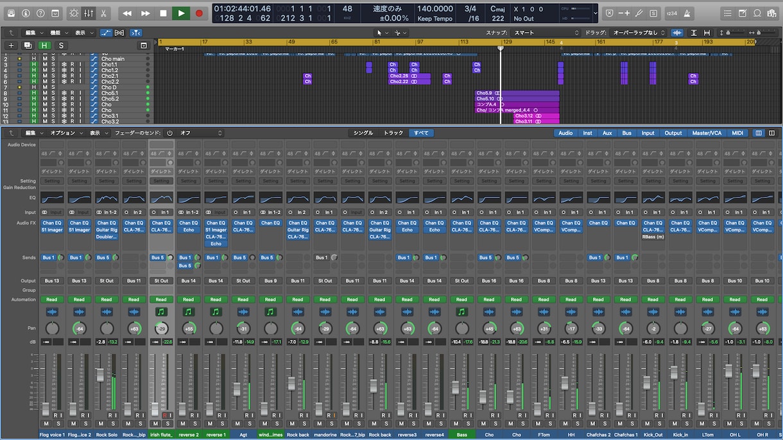Switch mixer view to トラック

[393, 133]
